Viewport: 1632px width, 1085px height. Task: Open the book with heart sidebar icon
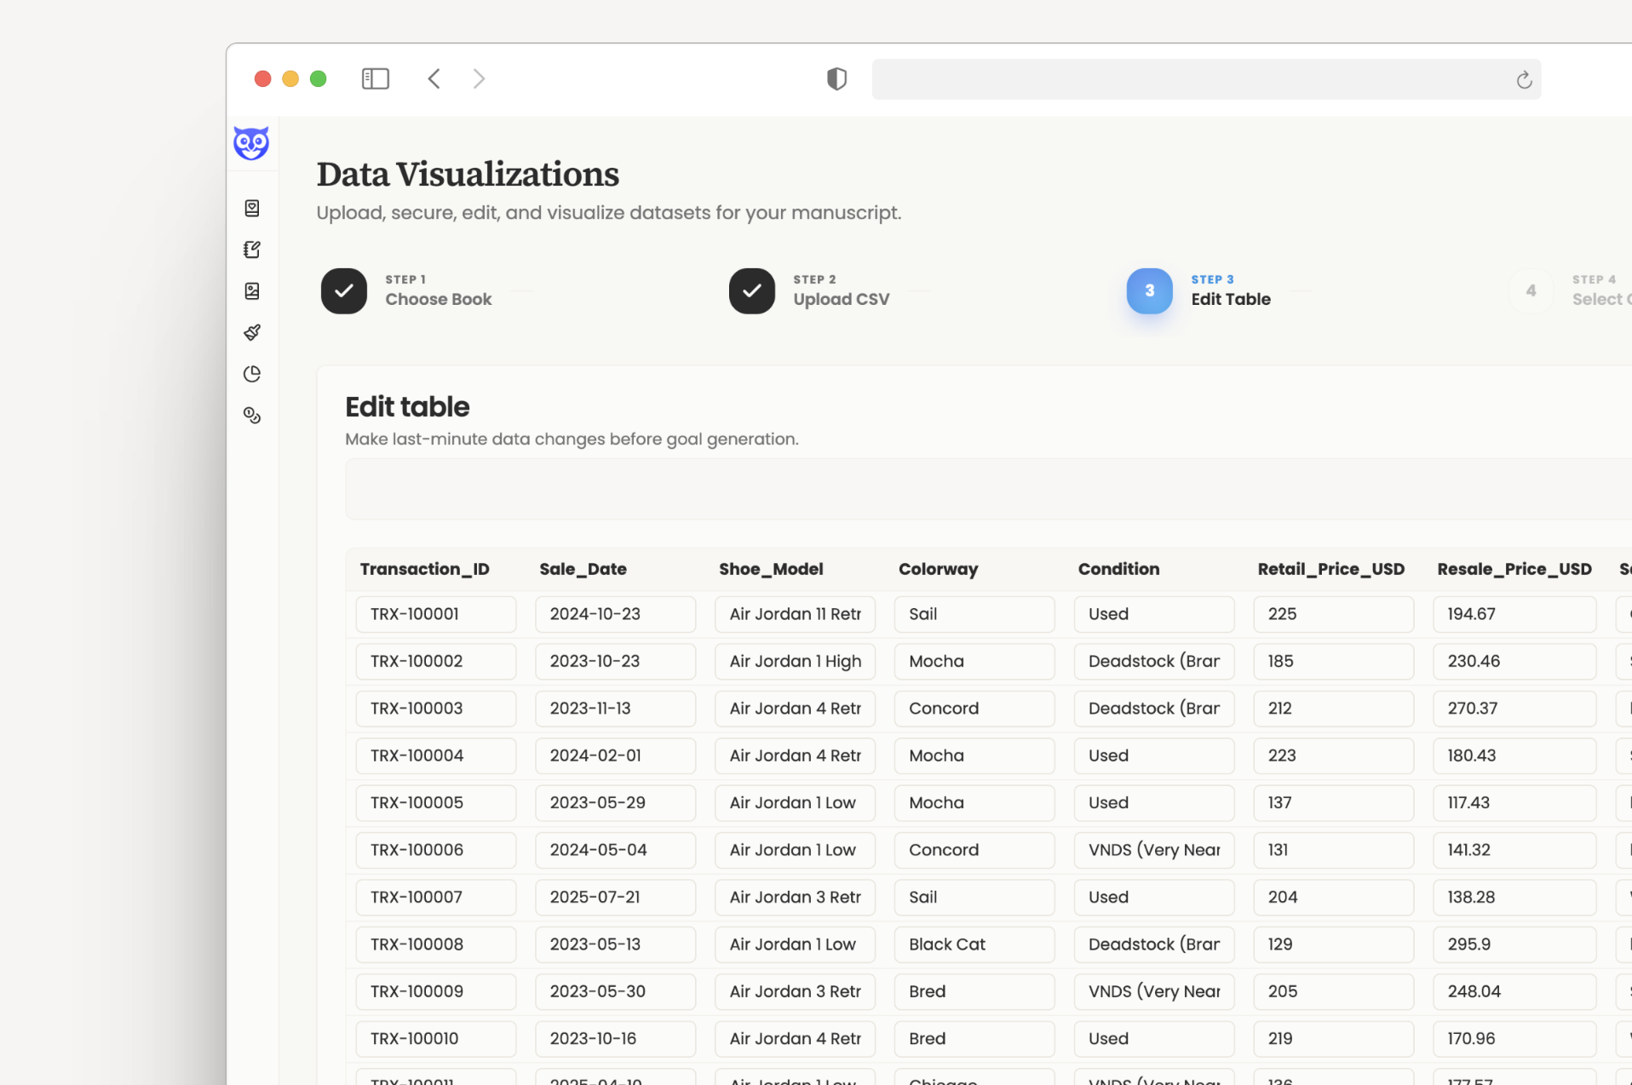click(x=252, y=208)
